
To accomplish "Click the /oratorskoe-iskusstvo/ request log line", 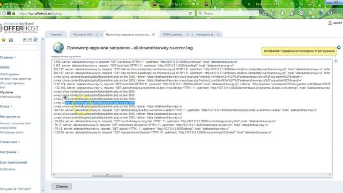I will pos(161,125).
